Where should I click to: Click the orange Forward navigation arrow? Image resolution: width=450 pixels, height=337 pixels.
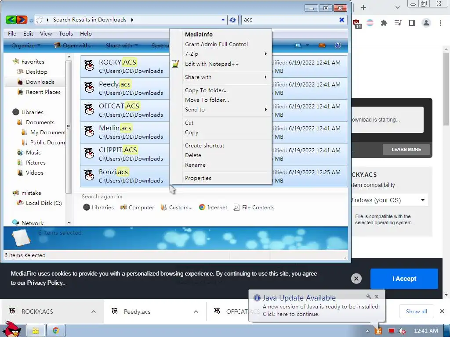click(22, 19)
